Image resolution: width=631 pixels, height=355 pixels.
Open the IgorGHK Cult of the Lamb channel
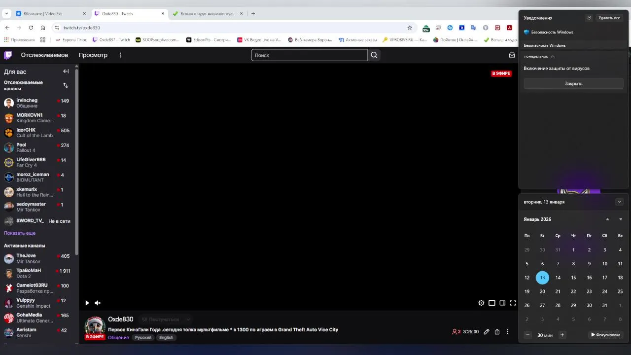[x=37, y=133]
